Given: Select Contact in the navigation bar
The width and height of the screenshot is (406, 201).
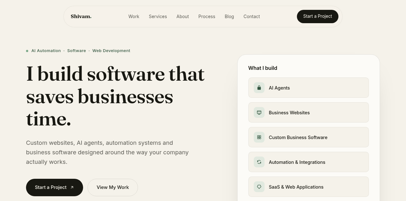Looking at the screenshot, I should [x=252, y=17].
